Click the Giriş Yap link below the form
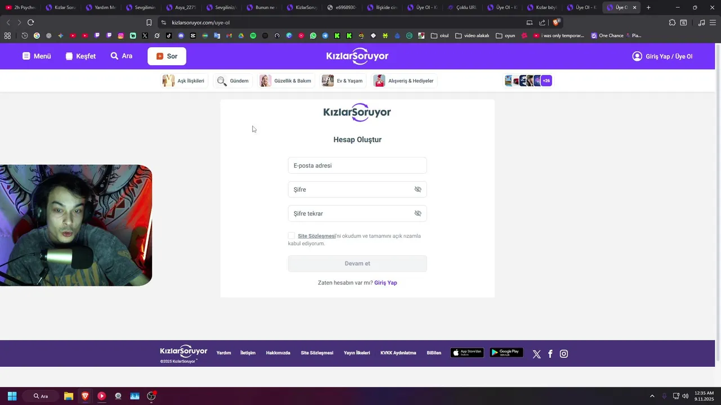This screenshot has height=405, width=721. pos(386,283)
